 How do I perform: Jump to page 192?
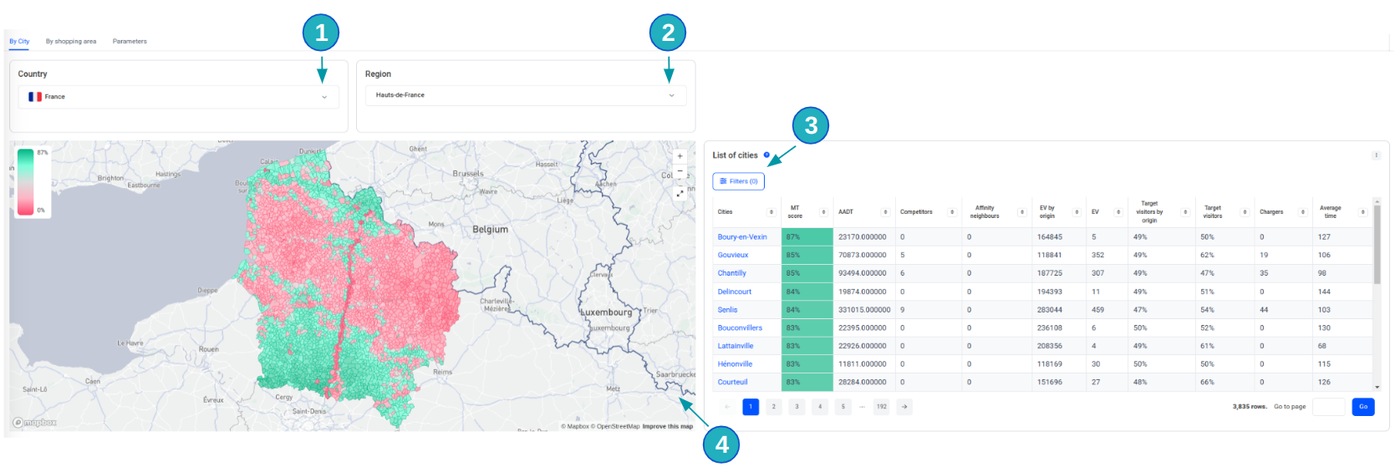tap(881, 407)
